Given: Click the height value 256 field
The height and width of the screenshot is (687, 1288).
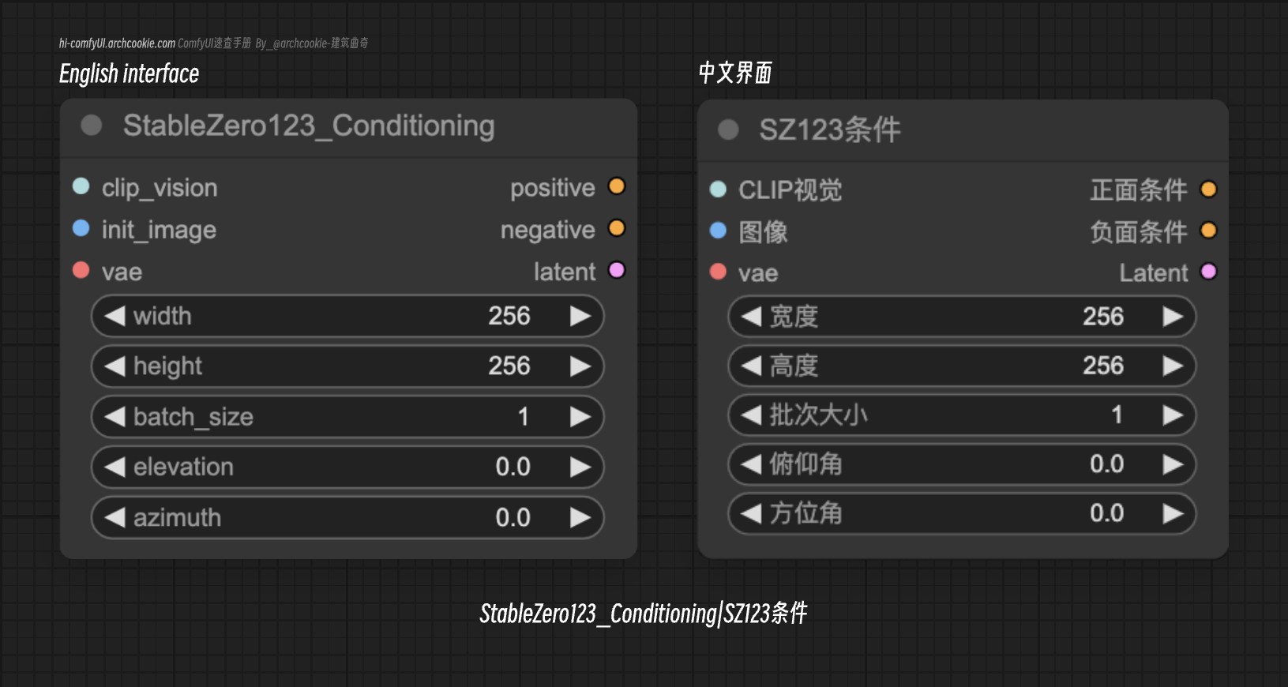Looking at the screenshot, I should click(347, 366).
